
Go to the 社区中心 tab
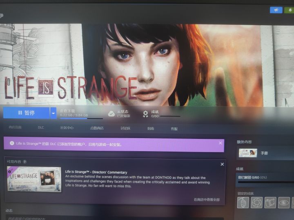(67, 128)
